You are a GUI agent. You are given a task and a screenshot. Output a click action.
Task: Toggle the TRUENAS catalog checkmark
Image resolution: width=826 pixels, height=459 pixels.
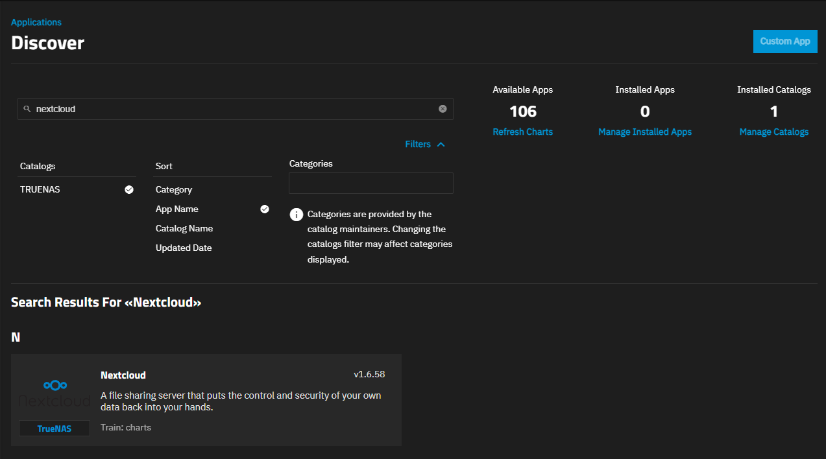(x=129, y=189)
